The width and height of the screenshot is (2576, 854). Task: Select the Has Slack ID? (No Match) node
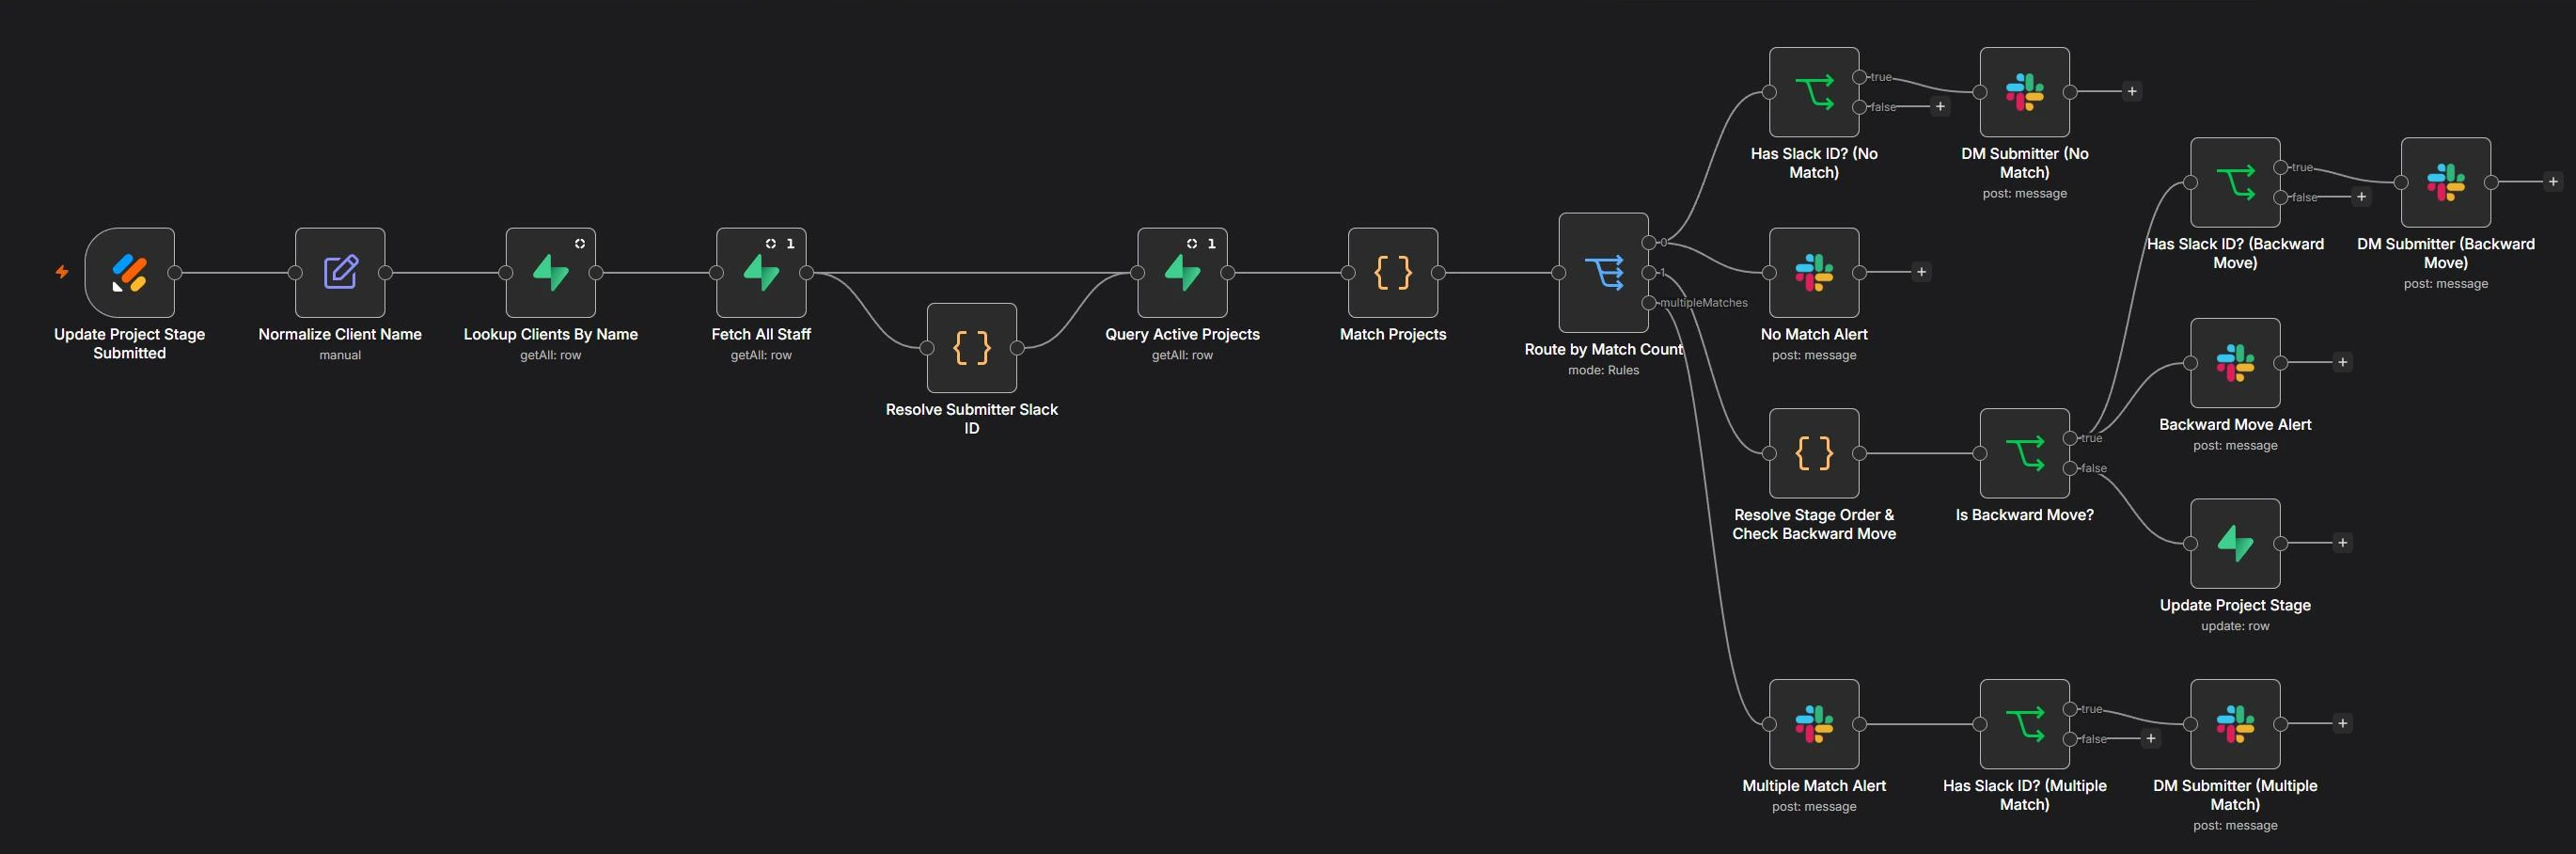pos(1814,92)
